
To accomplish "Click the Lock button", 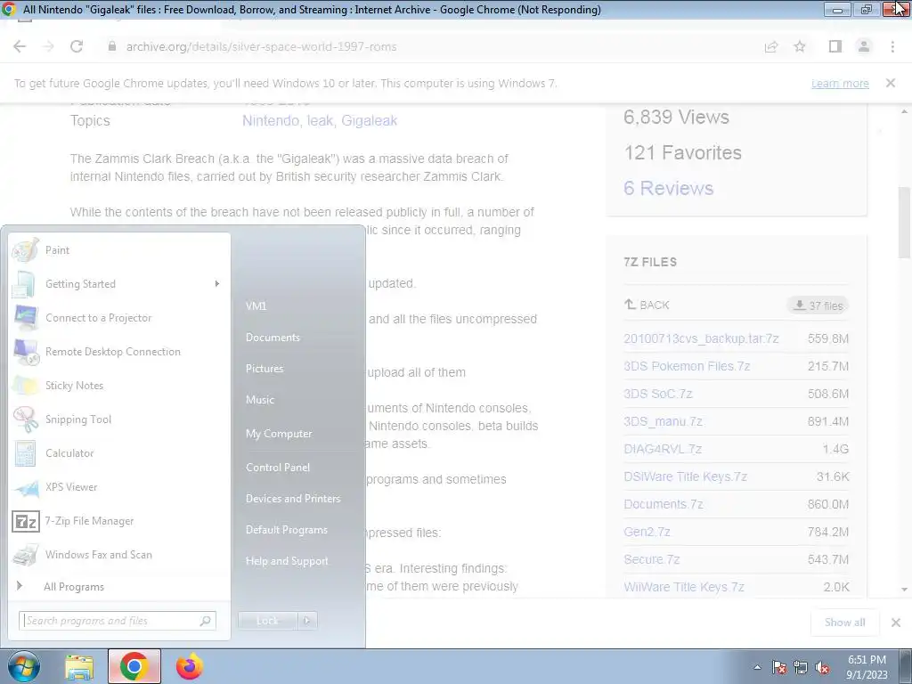I will click(x=267, y=621).
